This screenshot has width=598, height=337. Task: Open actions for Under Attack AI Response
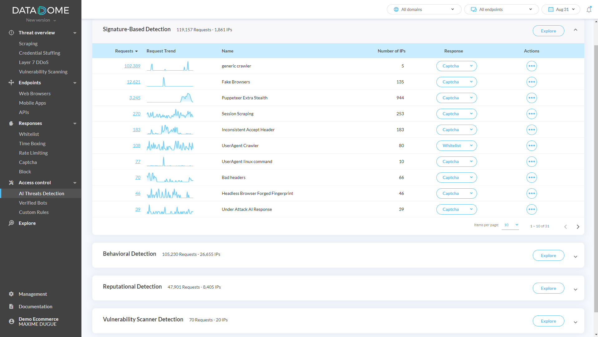(x=532, y=209)
